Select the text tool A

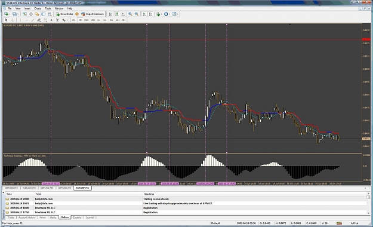click(51, 20)
